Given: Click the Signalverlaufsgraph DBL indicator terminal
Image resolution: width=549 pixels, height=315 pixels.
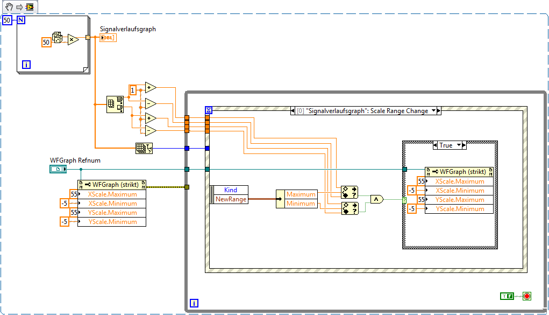Looking at the screenshot, I should 108,38.
